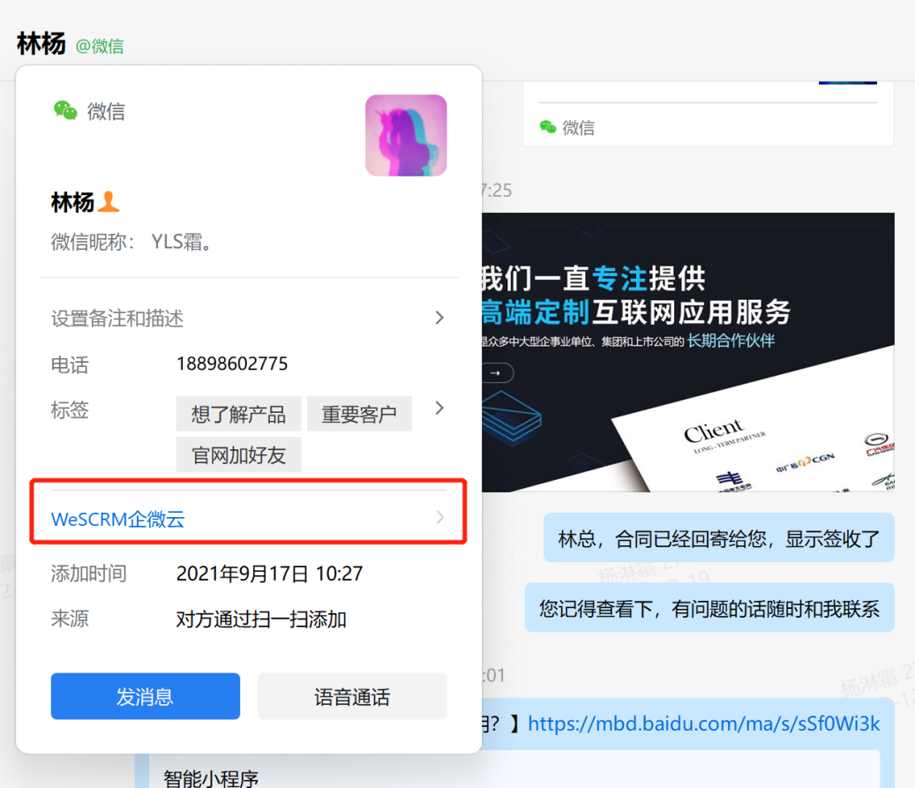
Task: Click the WeChat logo icon in contact card
Action: pos(65,110)
